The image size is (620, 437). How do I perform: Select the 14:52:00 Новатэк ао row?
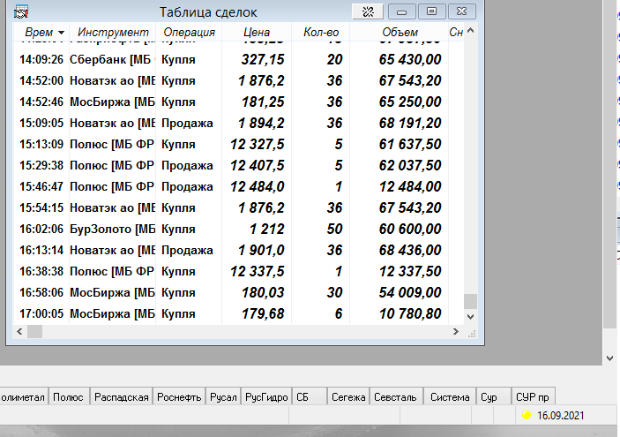(238, 80)
